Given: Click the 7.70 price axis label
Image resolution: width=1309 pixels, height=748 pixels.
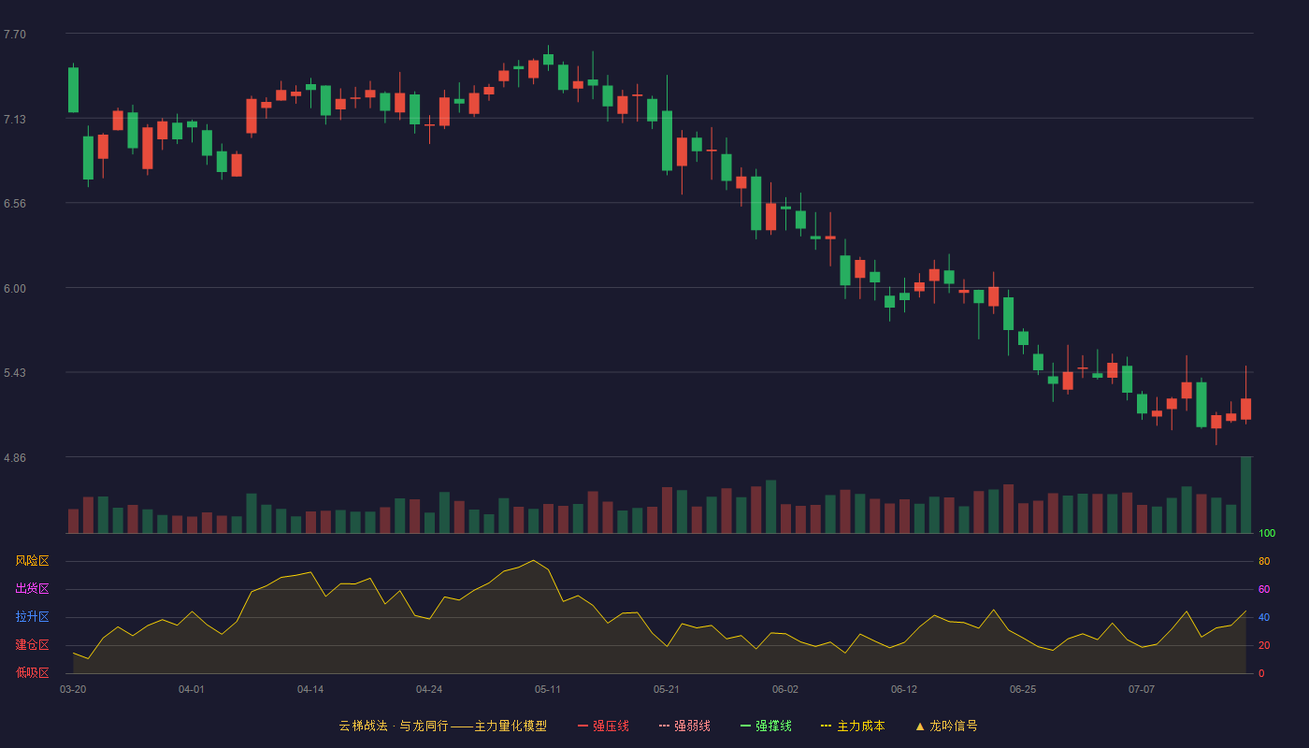Looking at the screenshot, I should pyautogui.click(x=15, y=35).
